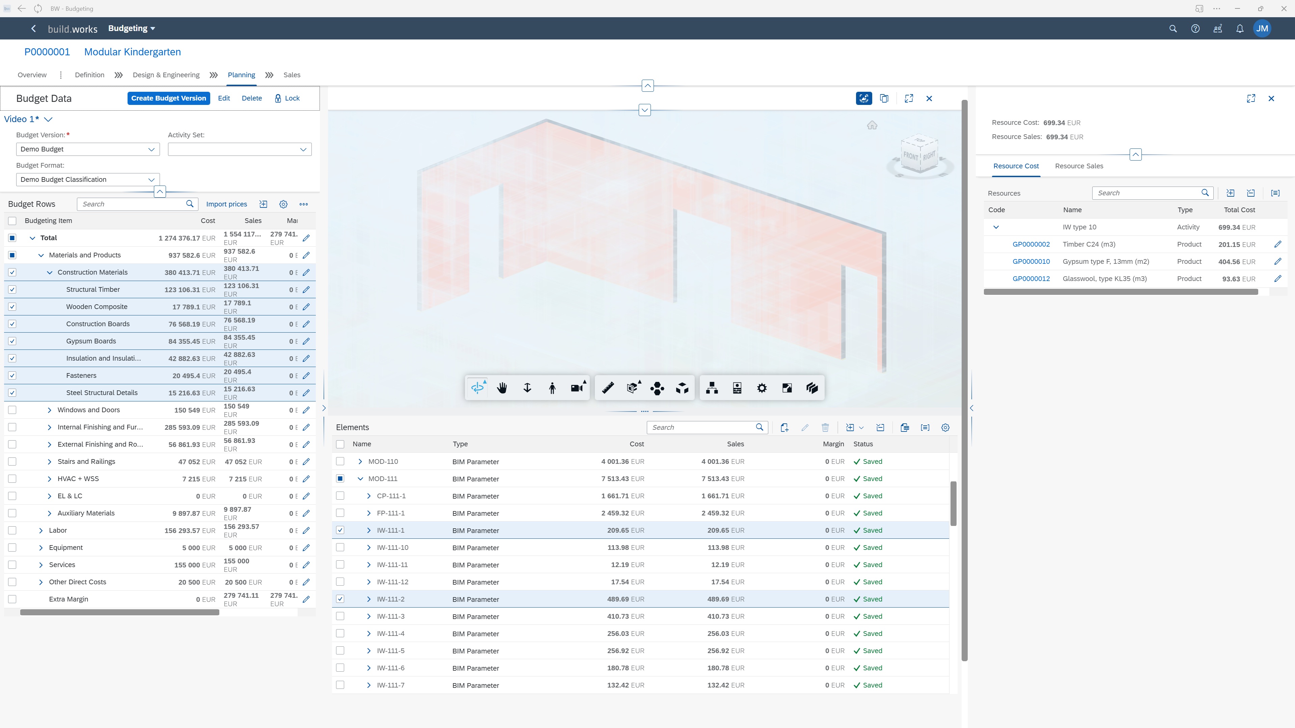Click the Budget Rows horizontal scrollbar
The width and height of the screenshot is (1295, 728).
(x=120, y=612)
